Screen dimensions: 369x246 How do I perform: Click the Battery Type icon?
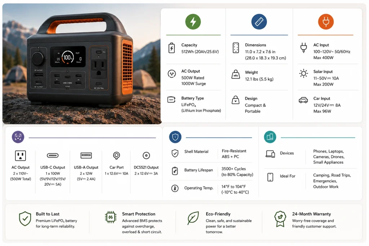pos(171,99)
